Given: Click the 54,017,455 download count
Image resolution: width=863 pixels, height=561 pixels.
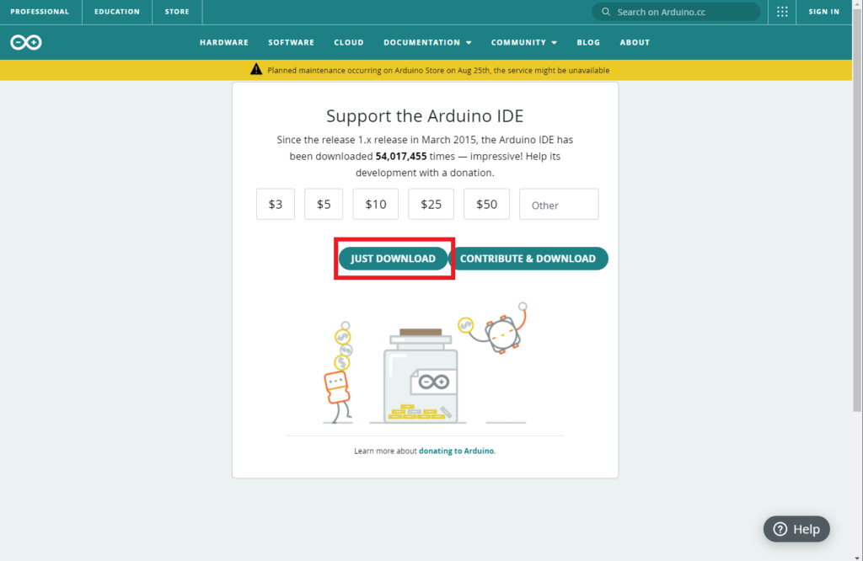Looking at the screenshot, I should point(400,156).
